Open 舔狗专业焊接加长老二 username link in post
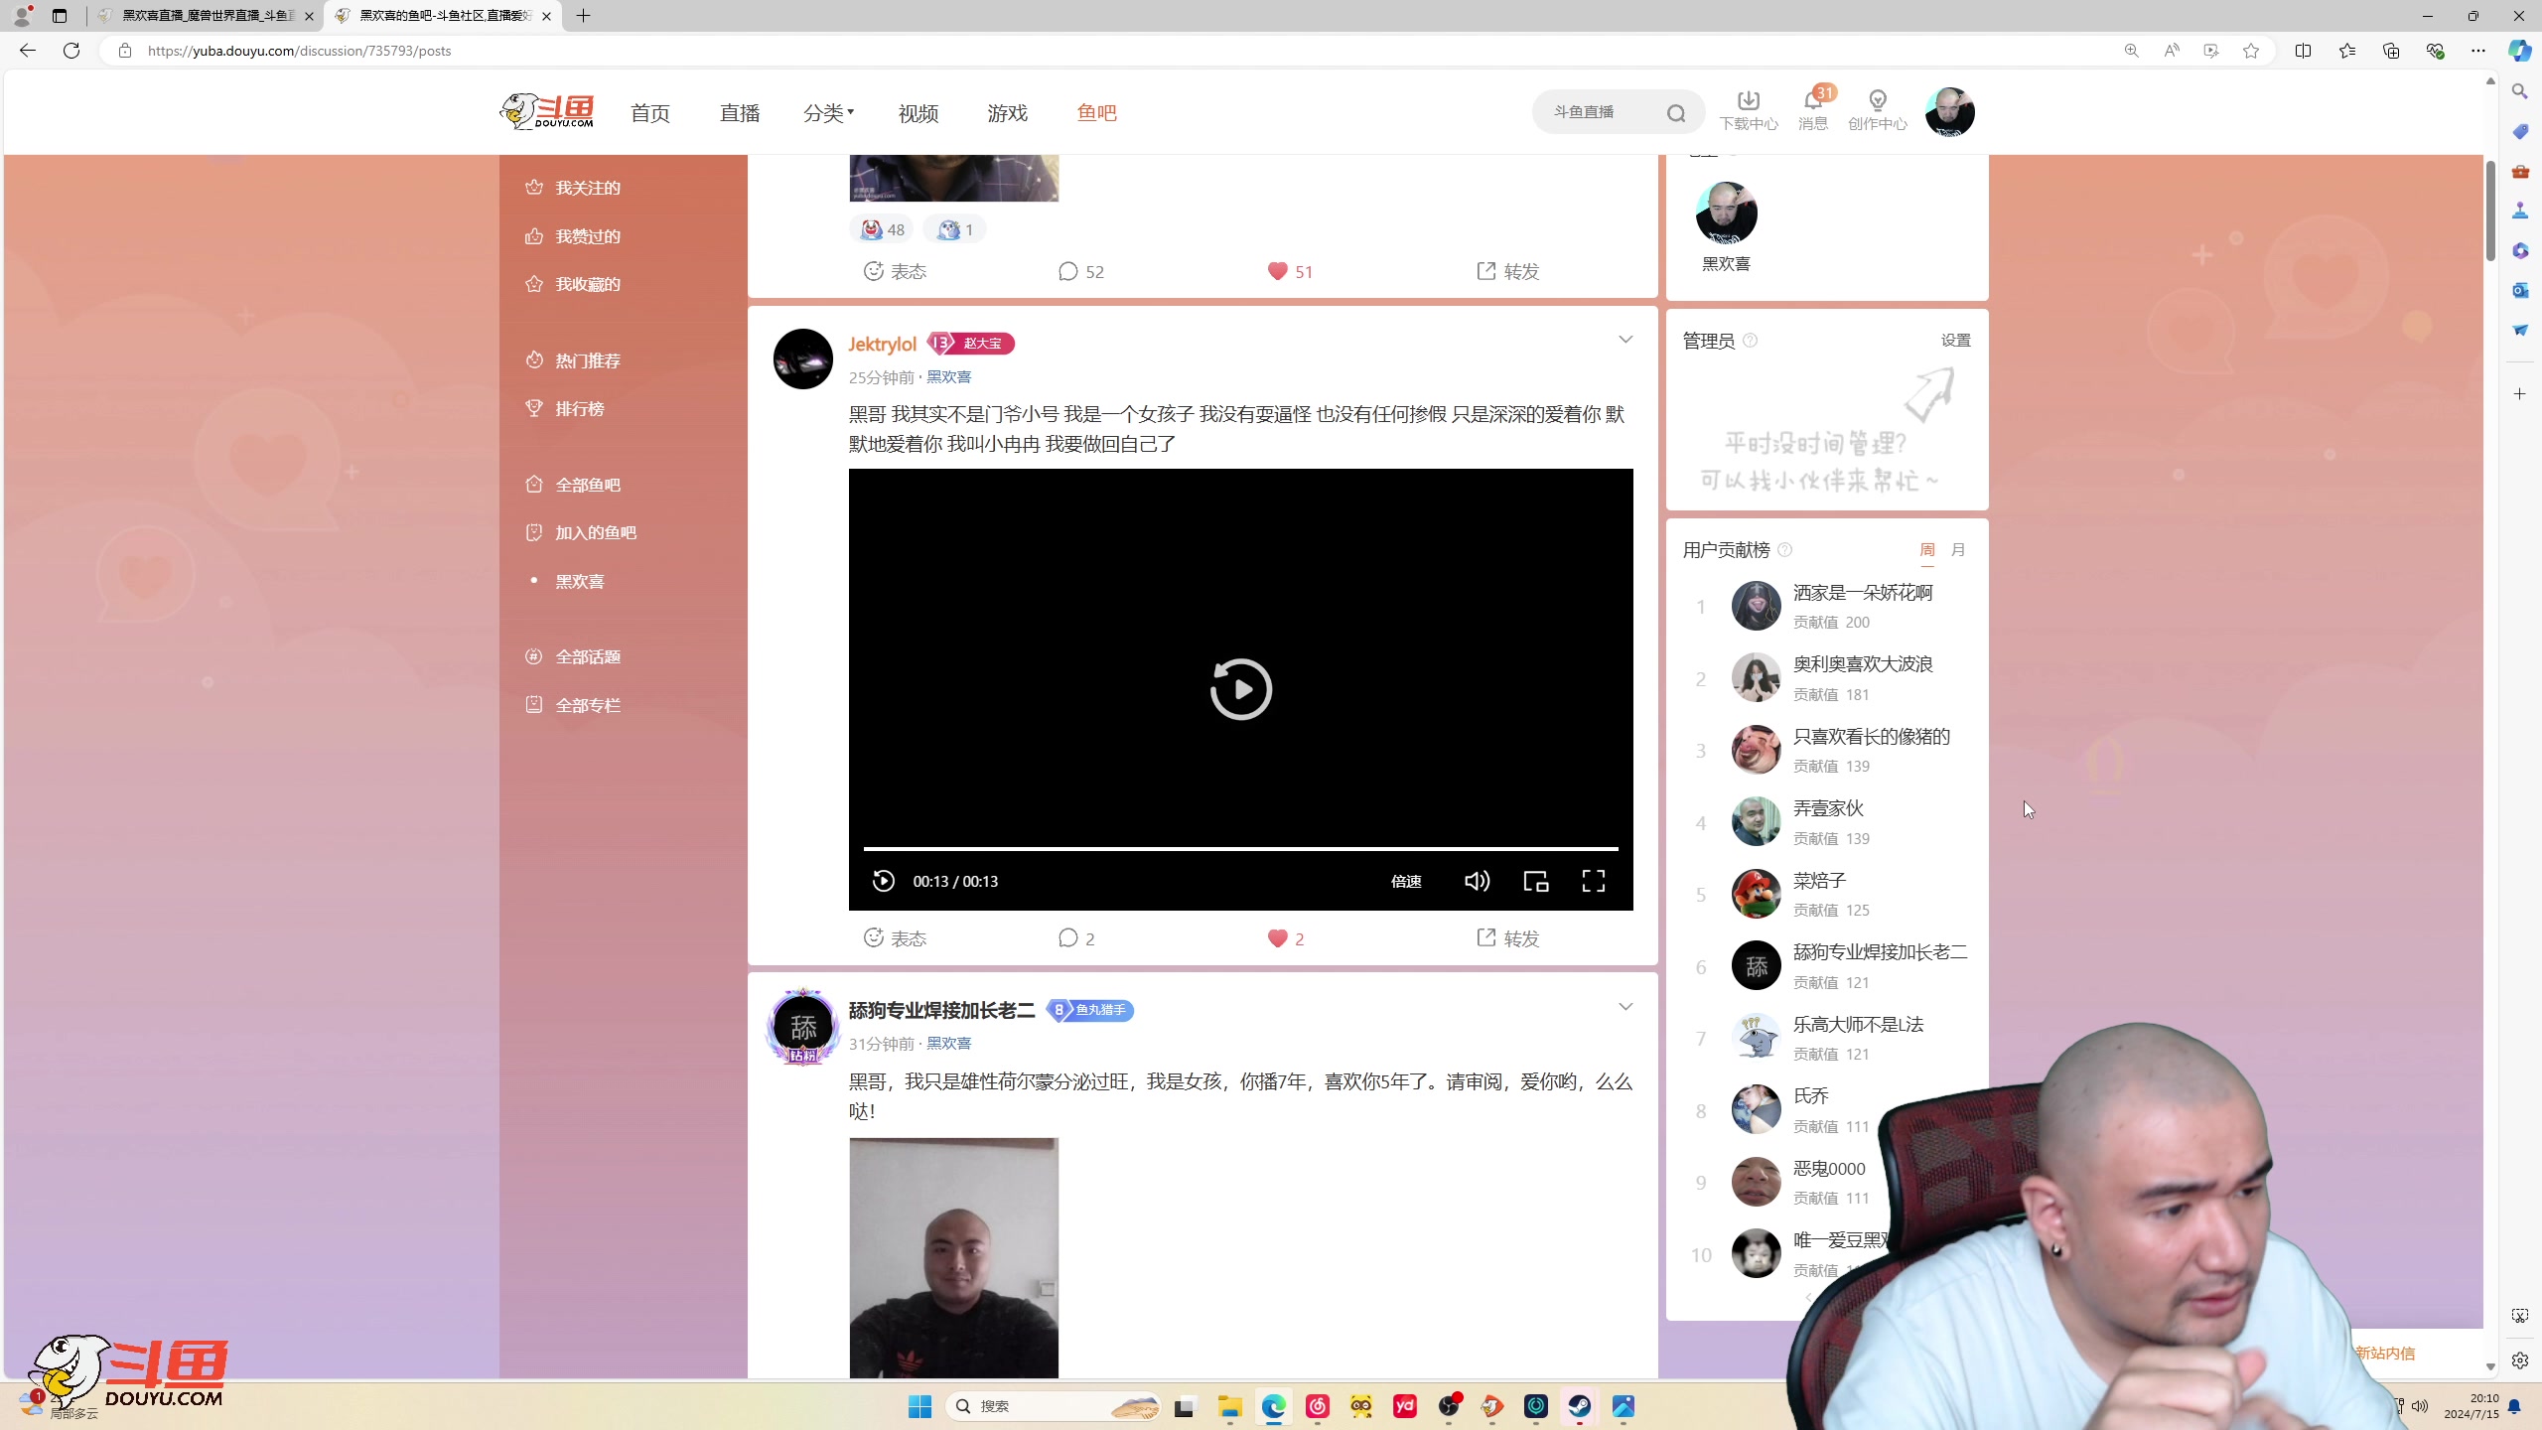2542x1430 pixels. pyautogui.click(x=941, y=1010)
